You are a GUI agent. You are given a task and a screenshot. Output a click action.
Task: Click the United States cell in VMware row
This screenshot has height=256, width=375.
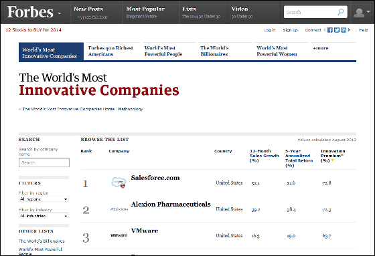coord(229,235)
